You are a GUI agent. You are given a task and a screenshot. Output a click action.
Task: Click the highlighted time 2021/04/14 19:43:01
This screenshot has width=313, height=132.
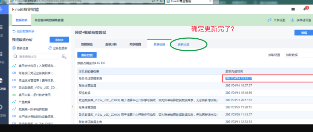pos(239,78)
